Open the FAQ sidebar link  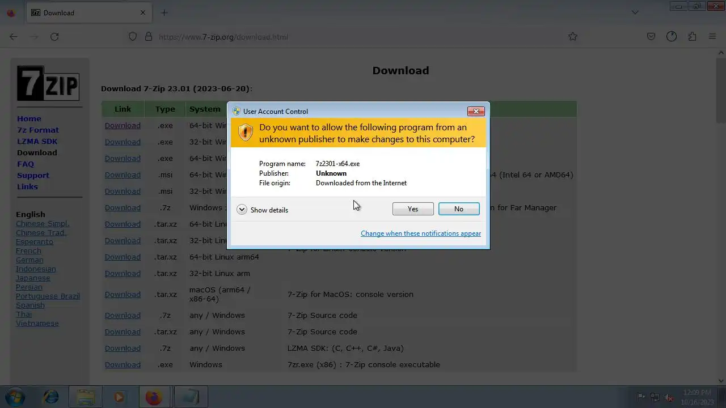click(26, 164)
